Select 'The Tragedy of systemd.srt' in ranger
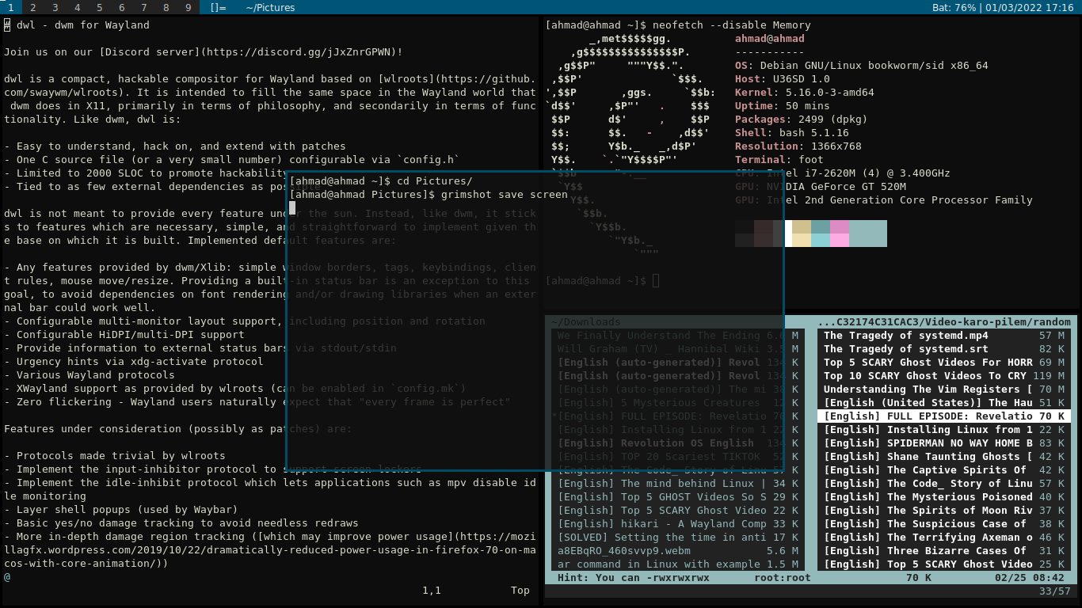The width and height of the screenshot is (1082, 608). click(944, 349)
